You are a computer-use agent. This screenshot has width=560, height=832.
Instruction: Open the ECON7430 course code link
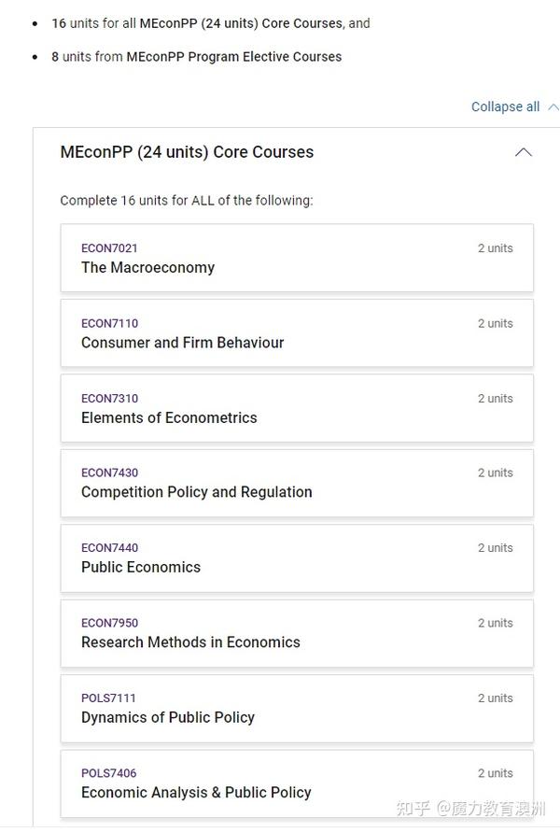click(x=110, y=472)
